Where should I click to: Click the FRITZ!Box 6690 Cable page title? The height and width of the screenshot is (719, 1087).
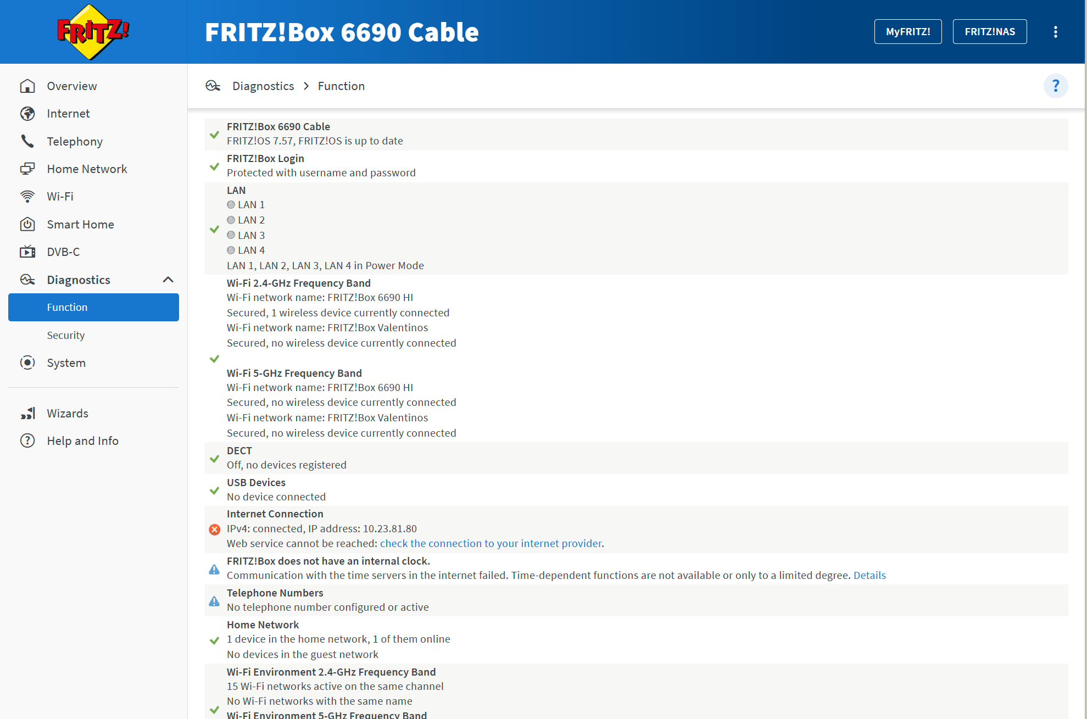coord(342,32)
